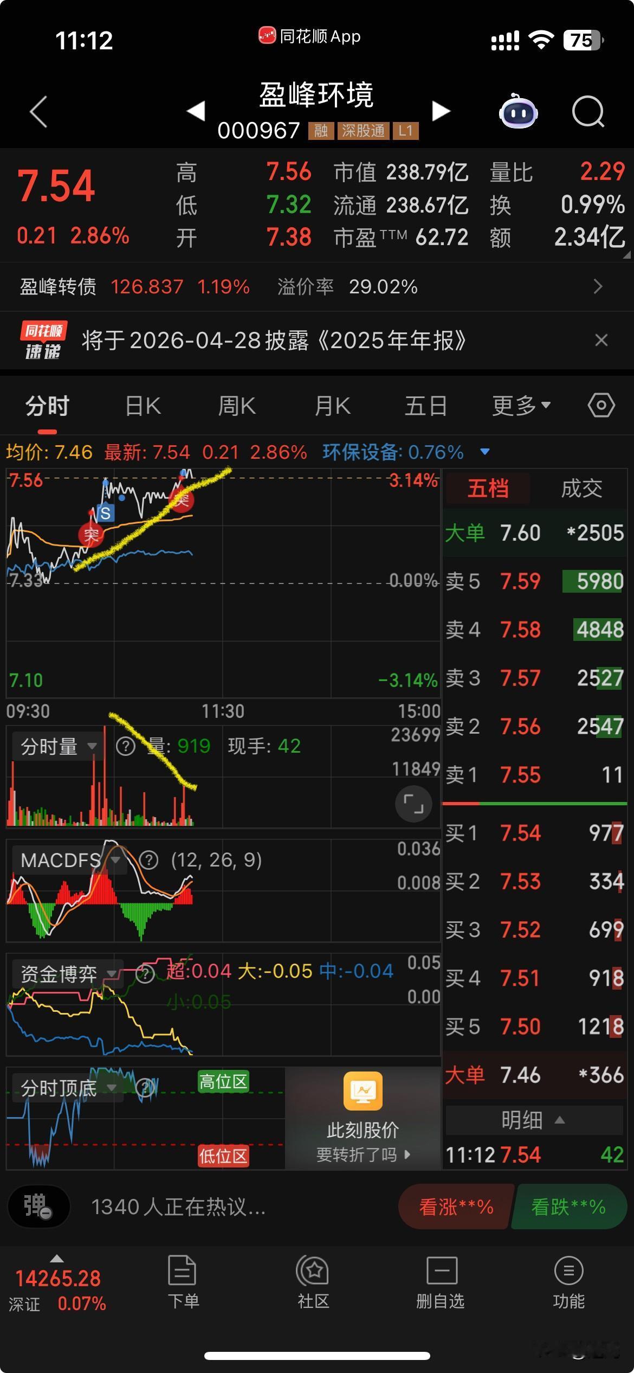Tap the 深股通 badge
Screen dimensions: 634x1373
363,131
